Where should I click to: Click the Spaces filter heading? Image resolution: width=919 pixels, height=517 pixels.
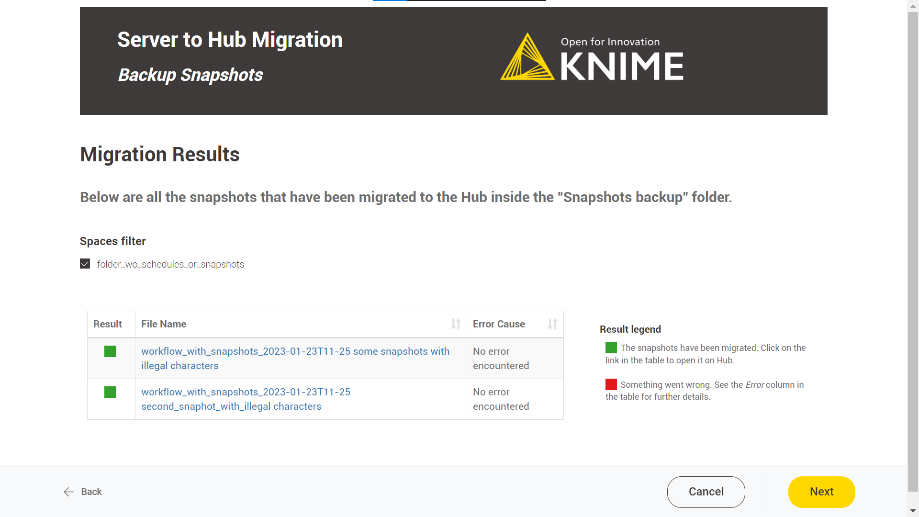click(113, 241)
